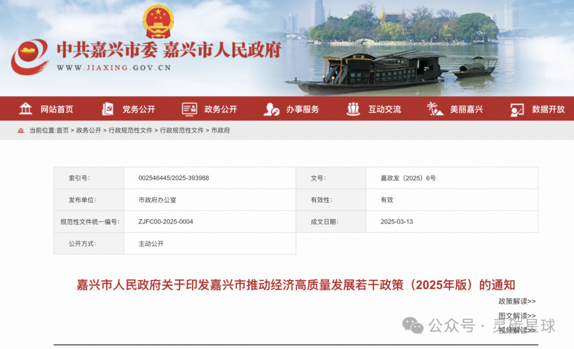This screenshot has height=349, width=574.
Task: Click the red boat banner image
Action: [x=366, y=73]
